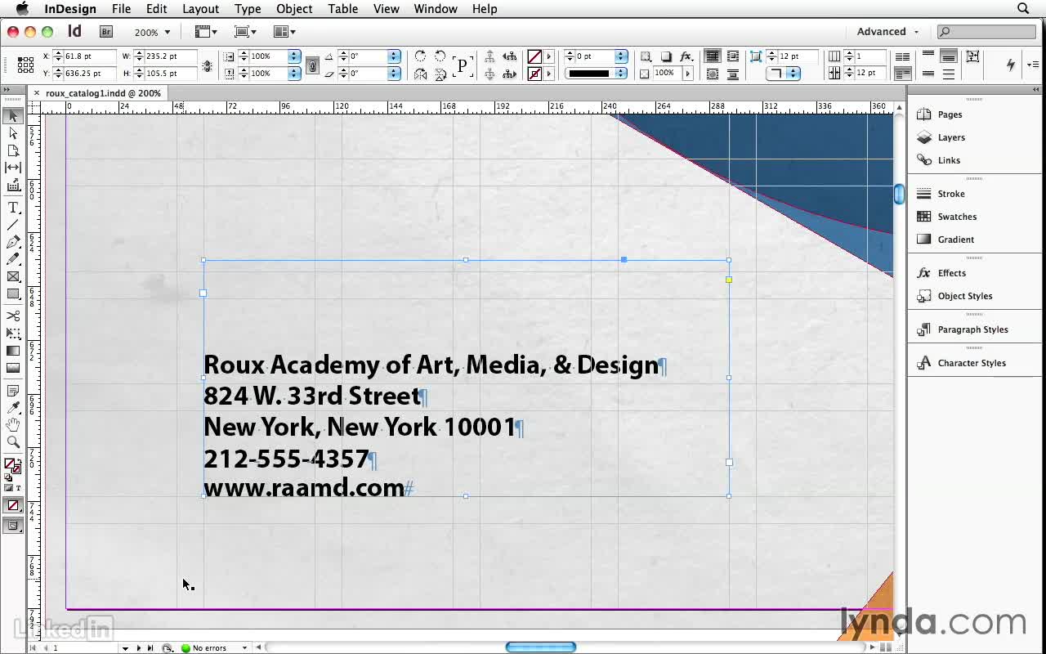Screen dimensions: 1046x654
Task: Enable auto-fit frame fitting icon
Action: pyautogui.click(x=972, y=56)
